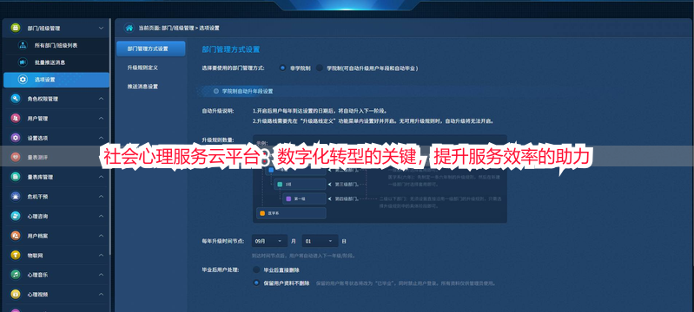Click the 量表库管理 green document icon
694x312 pixels.
coord(16,177)
